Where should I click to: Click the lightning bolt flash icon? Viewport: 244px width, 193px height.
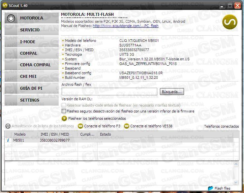pyautogui.click(x=64, y=118)
